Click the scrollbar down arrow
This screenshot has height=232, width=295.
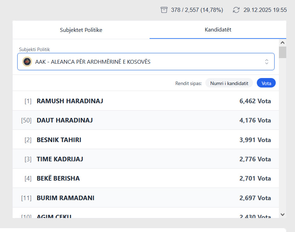(x=282, y=214)
